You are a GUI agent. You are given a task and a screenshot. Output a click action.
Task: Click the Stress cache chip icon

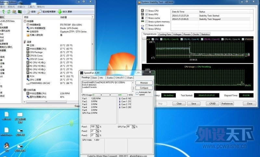[x=142, y=18]
